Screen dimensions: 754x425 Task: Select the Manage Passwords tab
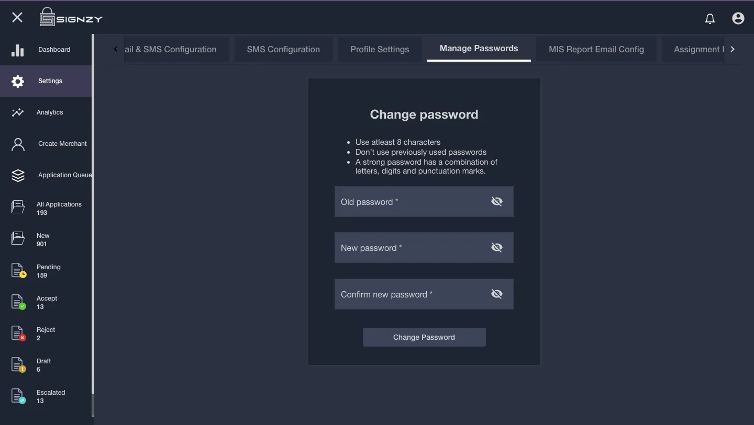click(479, 49)
